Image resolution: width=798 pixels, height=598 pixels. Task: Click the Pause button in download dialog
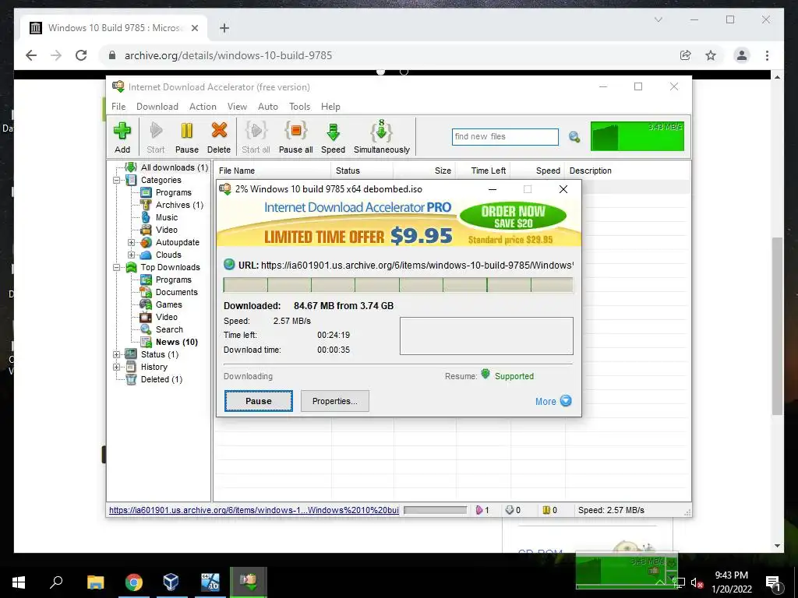tap(259, 401)
